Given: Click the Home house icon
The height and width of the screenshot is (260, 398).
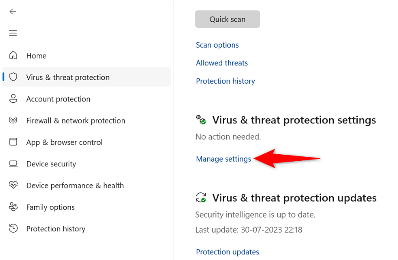Looking at the screenshot, I should point(13,55).
